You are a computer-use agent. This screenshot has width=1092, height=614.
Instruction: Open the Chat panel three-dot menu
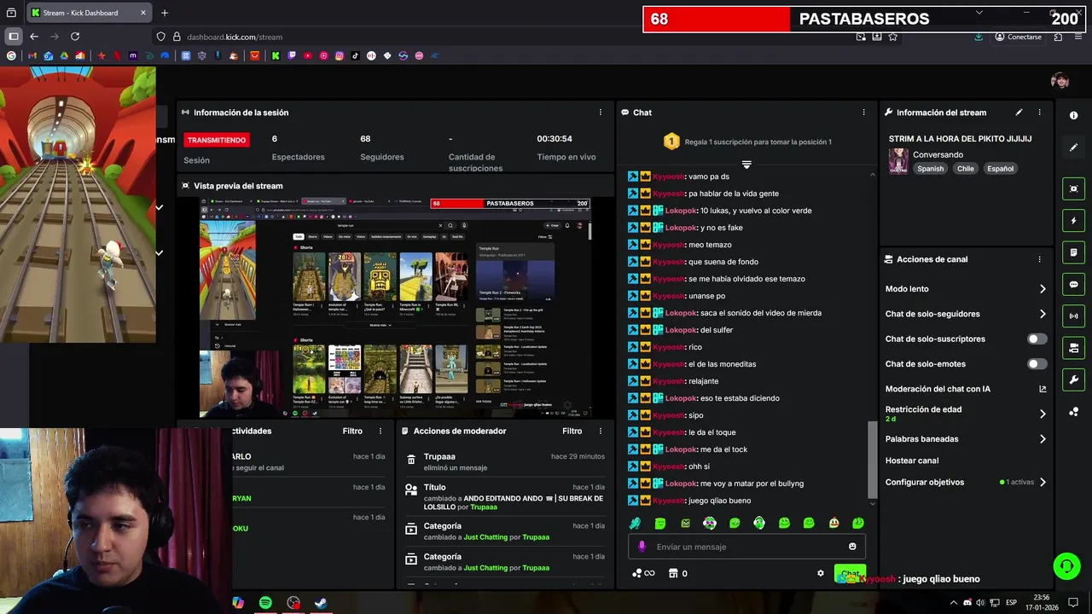click(x=863, y=113)
